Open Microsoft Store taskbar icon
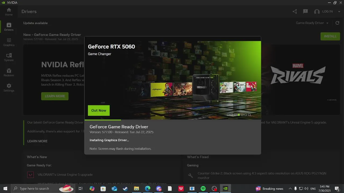The image size is (344, 193). point(103,189)
